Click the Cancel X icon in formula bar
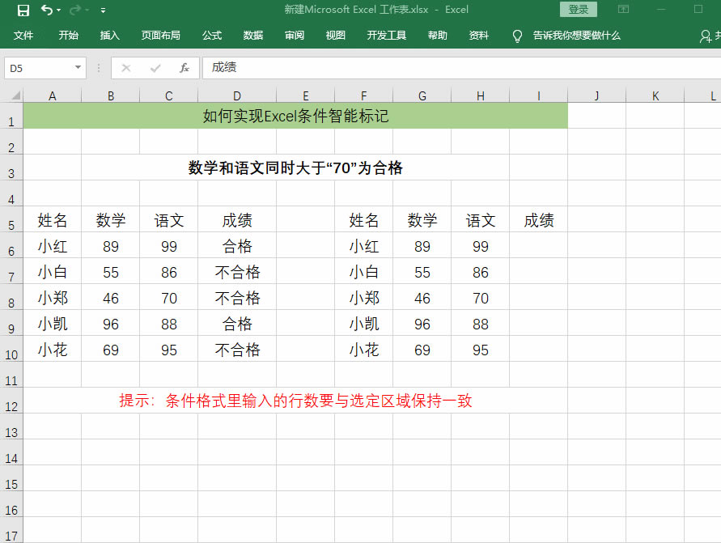This screenshot has width=721, height=543. (125, 68)
